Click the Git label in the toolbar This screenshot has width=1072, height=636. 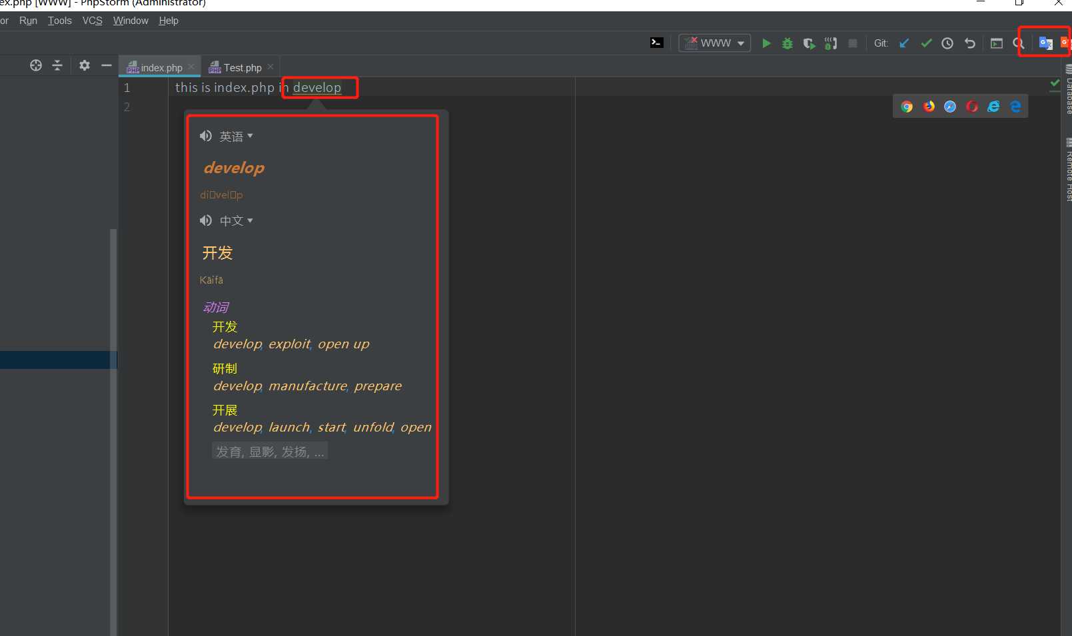pos(881,43)
